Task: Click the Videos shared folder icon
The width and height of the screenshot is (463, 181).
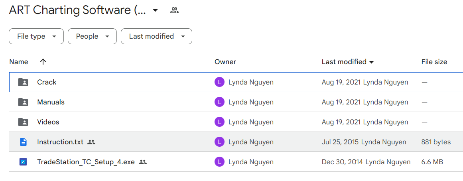Action: [23, 122]
